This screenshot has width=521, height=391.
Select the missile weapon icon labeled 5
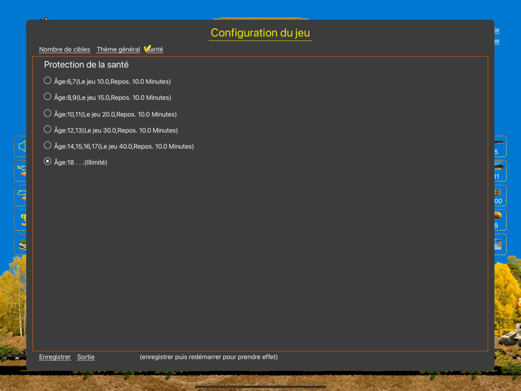(x=500, y=146)
